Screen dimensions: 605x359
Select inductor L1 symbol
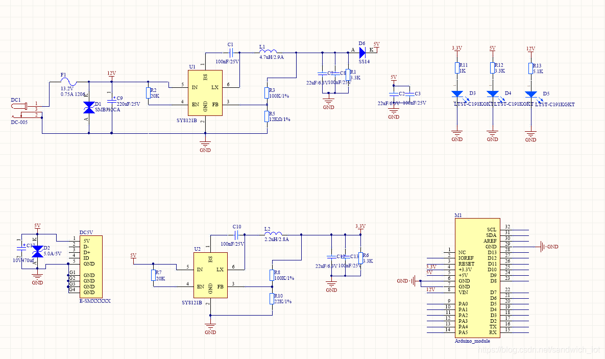(x=268, y=51)
